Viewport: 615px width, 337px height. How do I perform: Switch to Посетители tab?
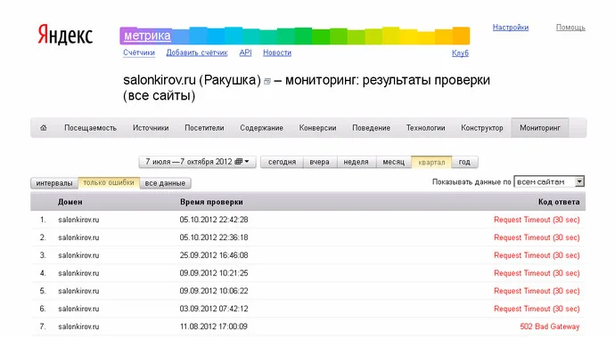pyautogui.click(x=204, y=128)
